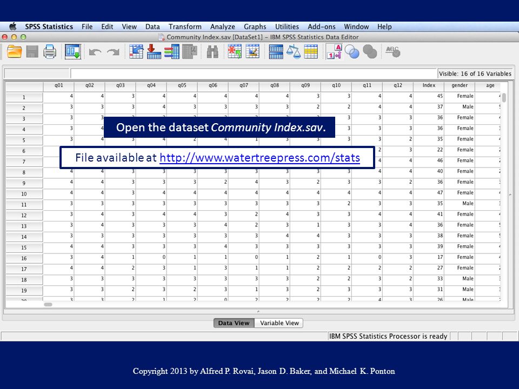Screen dimensions: 519x389
Task: Switch to the Variable View tab
Action: pos(279,323)
